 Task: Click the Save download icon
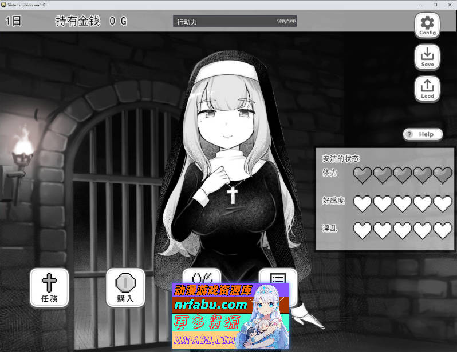click(427, 57)
